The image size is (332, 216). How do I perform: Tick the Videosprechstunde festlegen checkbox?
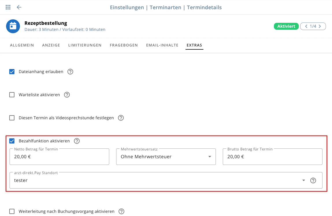coord(12,118)
